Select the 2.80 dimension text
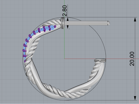The width and height of the screenshot is (139, 104). [x=65, y=11]
